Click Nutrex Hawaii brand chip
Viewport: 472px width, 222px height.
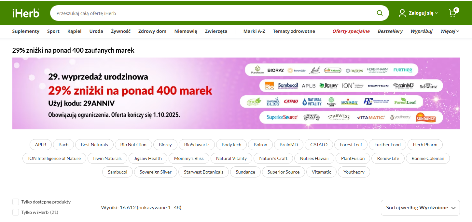pos(314,158)
